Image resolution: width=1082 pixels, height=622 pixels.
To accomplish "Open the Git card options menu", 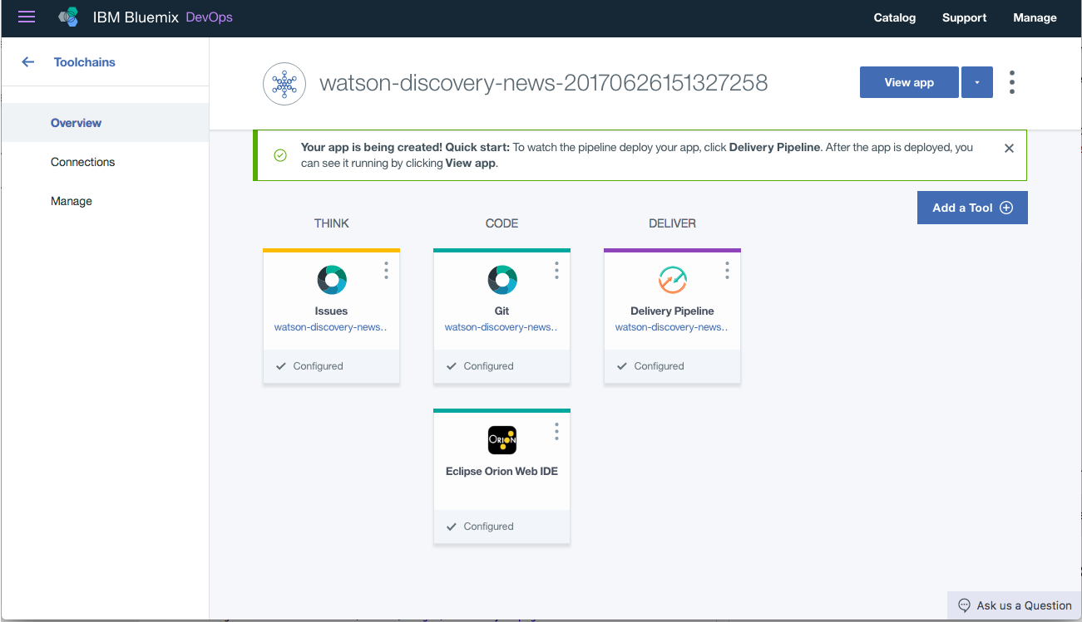I will tap(556, 270).
